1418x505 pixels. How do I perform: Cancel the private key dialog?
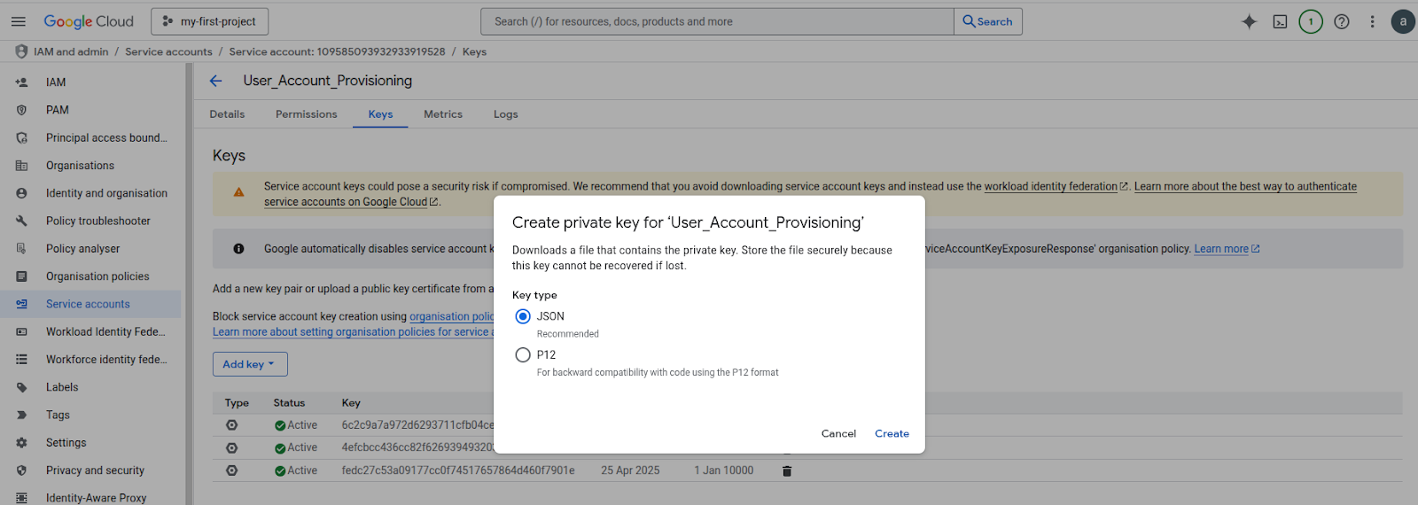pos(838,433)
